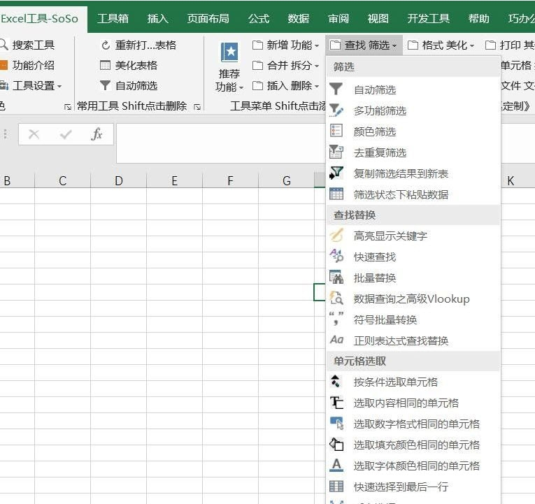Viewport: 535px width, 504px height.
Task: Open the 数据 ribbon tab
Action: tap(298, 18)
